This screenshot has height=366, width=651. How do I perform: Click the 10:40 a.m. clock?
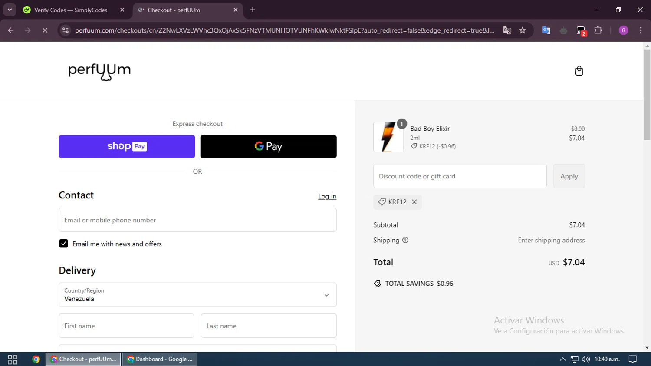[x=607, y=359]
